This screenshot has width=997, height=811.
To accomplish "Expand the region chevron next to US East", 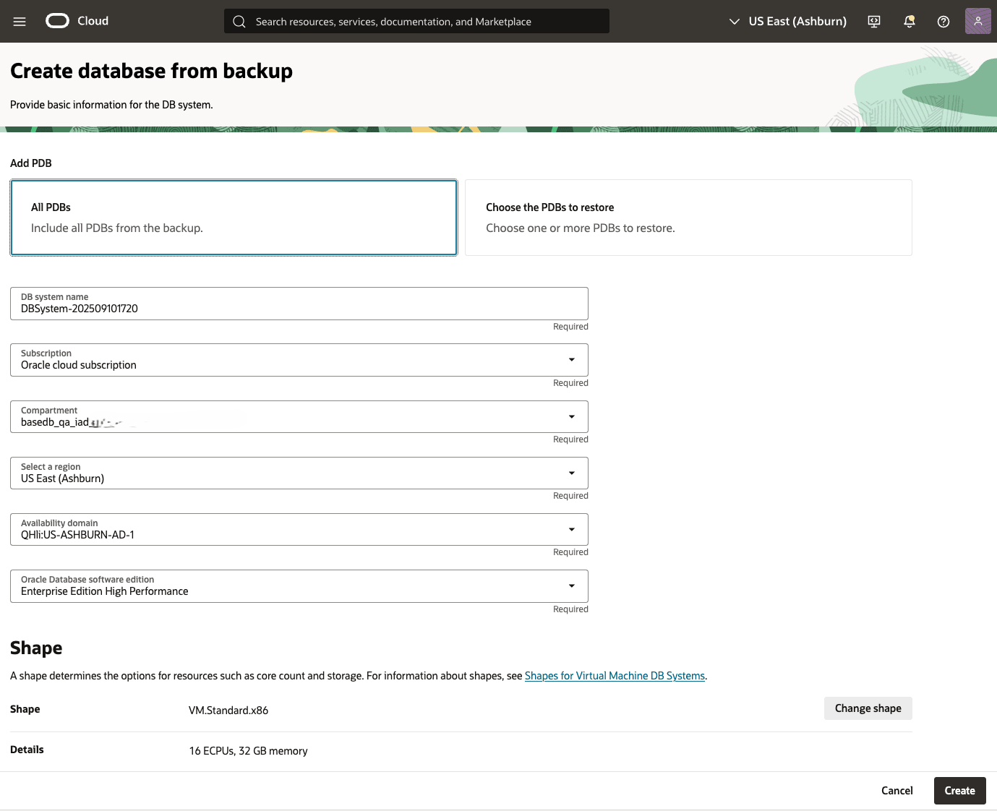I will (733, 21).
